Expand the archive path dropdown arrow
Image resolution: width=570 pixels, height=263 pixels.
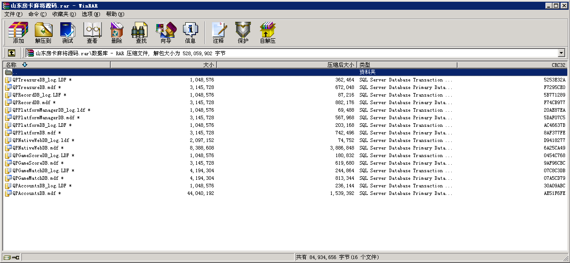(x=561, y=53)
